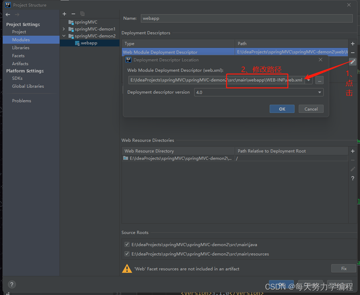Viewport: 360px width, 295px height.
Task: Select the springMVC module
Action: (86, 22)
